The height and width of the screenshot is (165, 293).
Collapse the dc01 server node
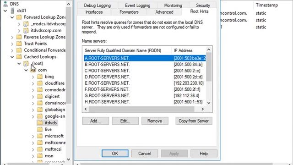(x=5, y=11)
